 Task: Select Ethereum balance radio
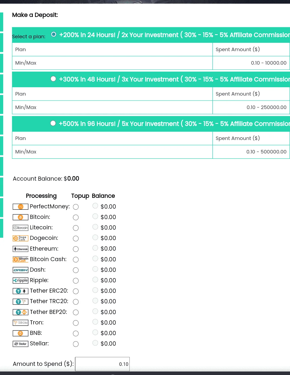[95, 248]
